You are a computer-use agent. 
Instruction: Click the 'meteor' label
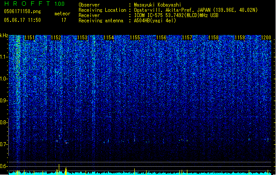(62, 14)
